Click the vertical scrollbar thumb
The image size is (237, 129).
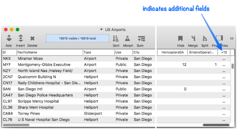pyautogui.click(x=232, y=66)
